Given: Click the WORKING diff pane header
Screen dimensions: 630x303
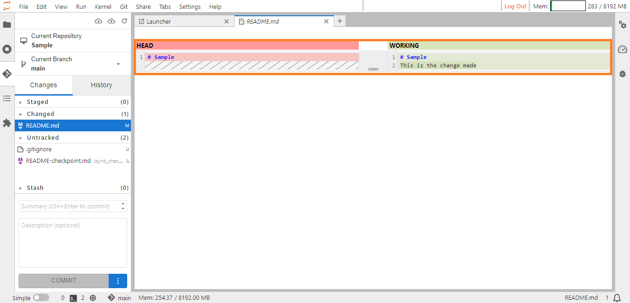Looking at the screenshot, I should point(499,45).
